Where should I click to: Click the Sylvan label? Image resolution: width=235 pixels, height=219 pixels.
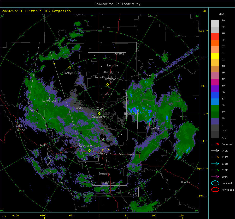[100, 77]
